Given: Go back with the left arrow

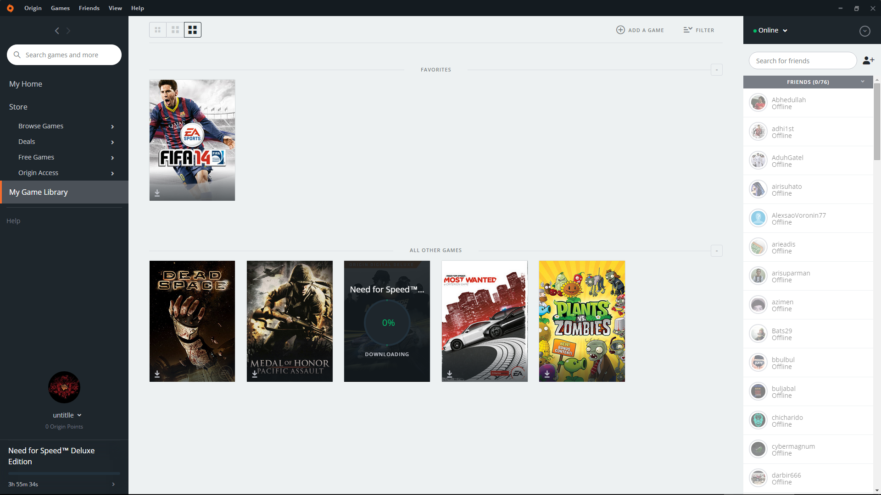Looking at the screenshot, I should [x=57, y=31].
